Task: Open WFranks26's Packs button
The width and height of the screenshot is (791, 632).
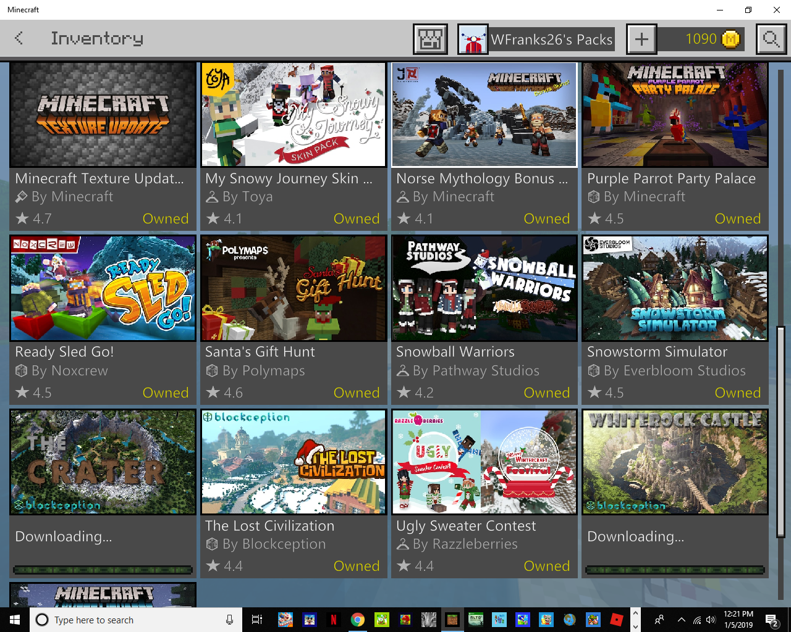Action: 551,39
